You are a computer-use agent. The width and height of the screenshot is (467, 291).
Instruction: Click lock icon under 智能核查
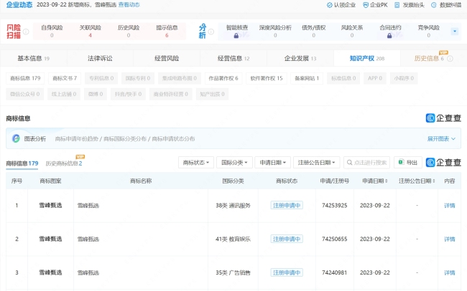point(236,35)
